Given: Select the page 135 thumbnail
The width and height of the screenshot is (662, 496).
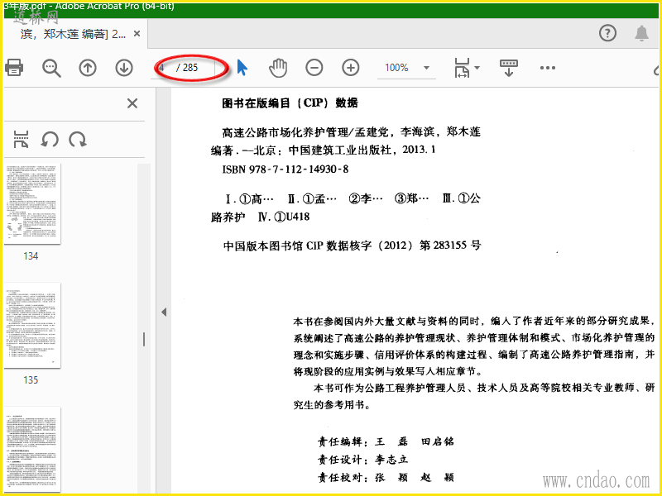Looking at the screenshot, I should click(32, 326).
